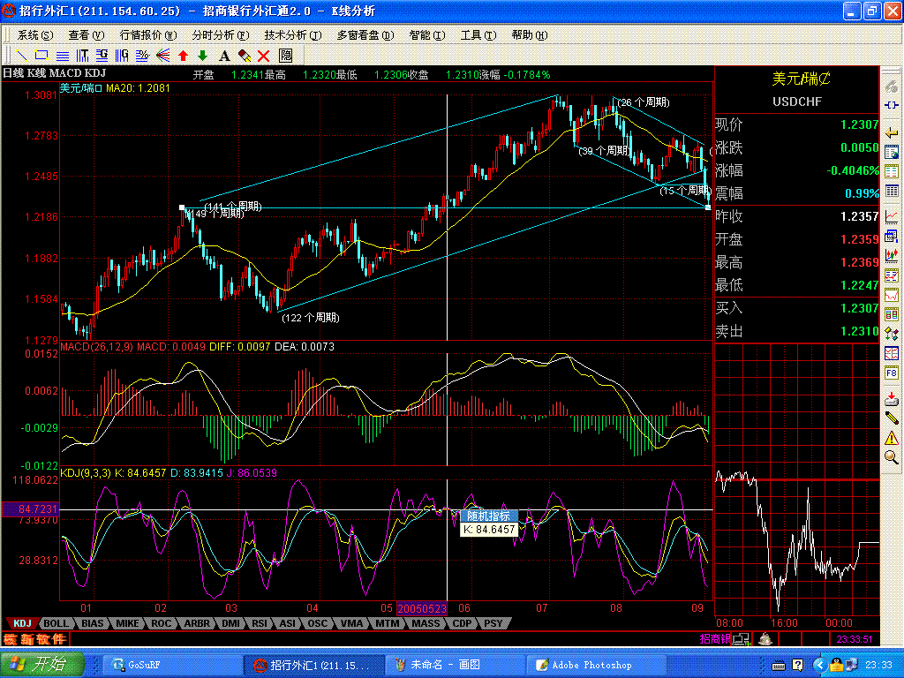
Task: Switch to the OSC indicator tab
Action: (x=317, y=623)
